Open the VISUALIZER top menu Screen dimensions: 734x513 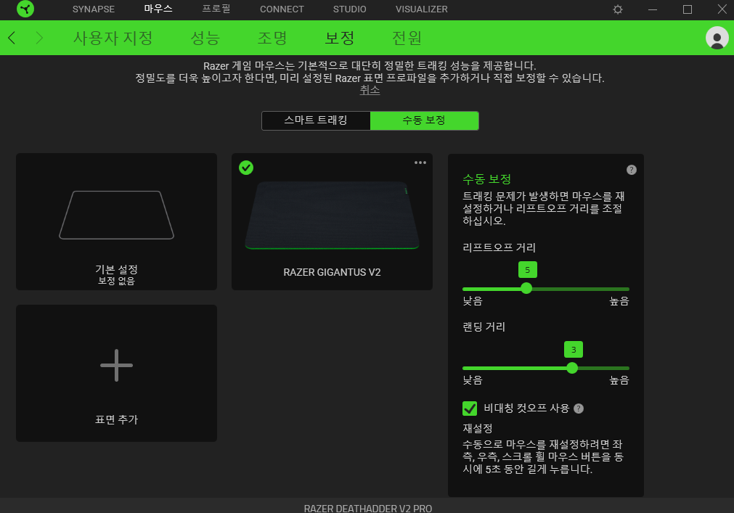(x=421, y=9)
